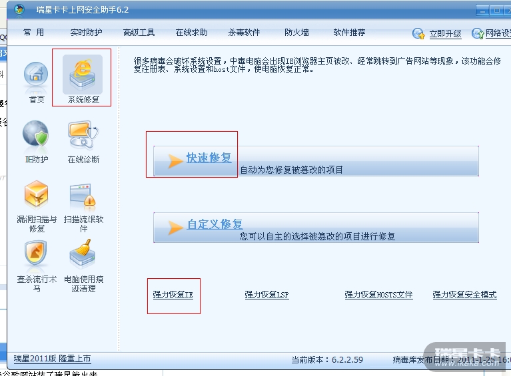This screenshot has height=376, width=511.
Task: Open the 高级工具 tab
Action: click(x=139, y=32)
